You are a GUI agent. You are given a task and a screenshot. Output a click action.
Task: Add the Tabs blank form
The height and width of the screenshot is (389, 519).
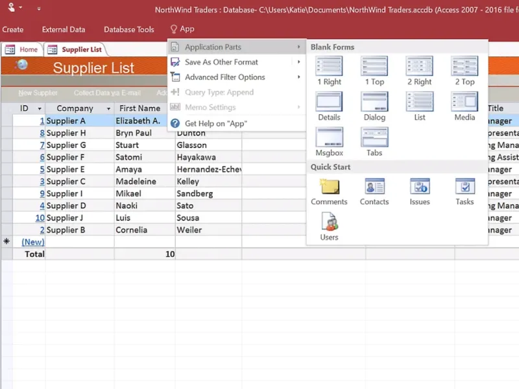[x=374, y=142]
